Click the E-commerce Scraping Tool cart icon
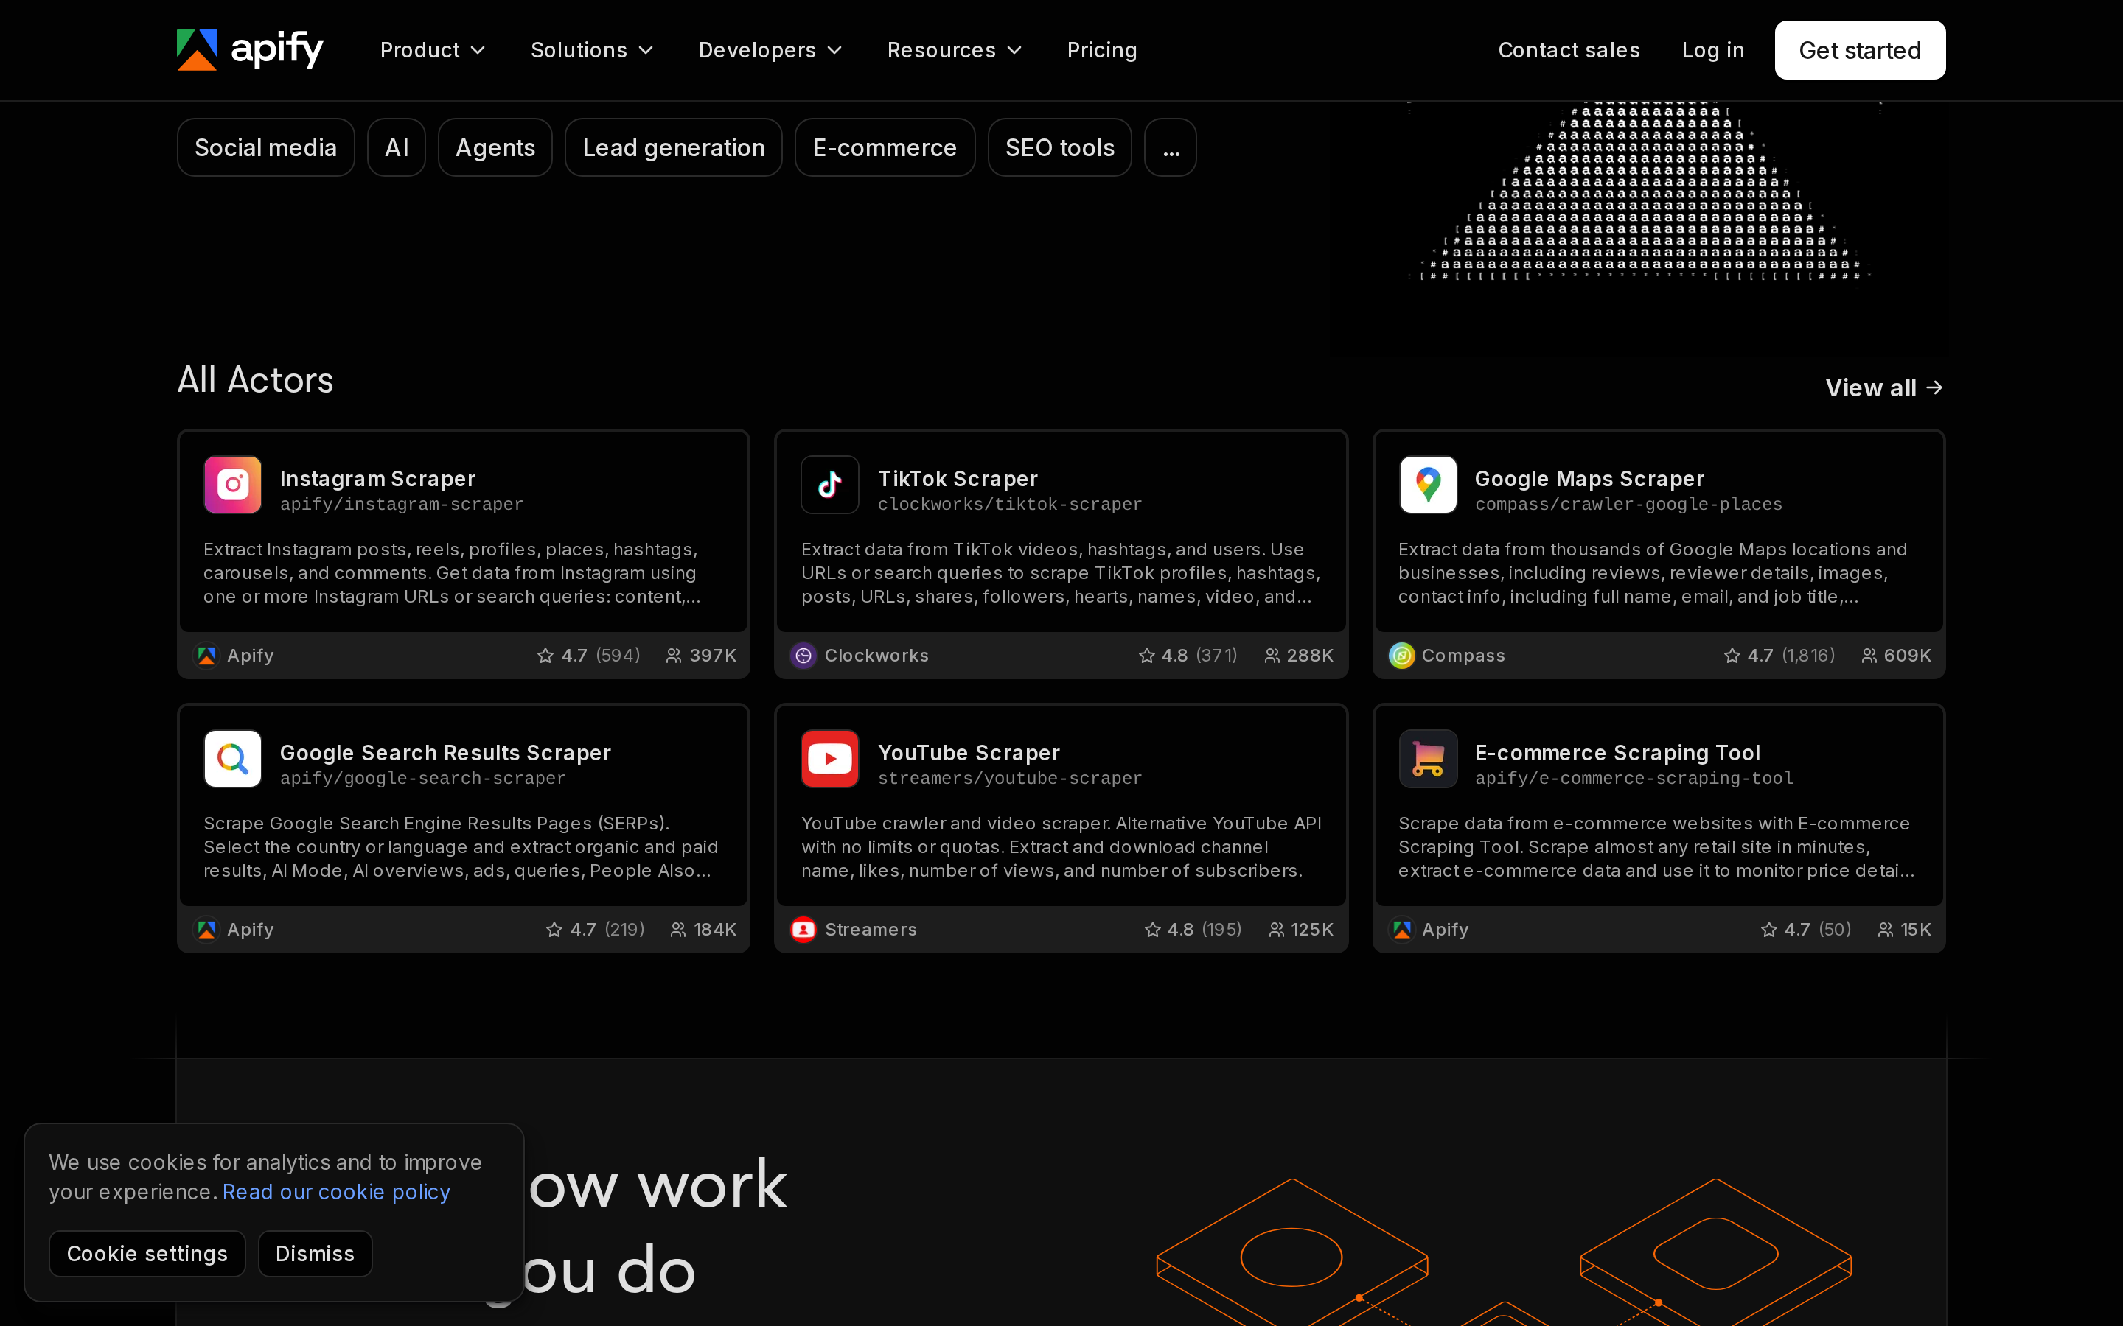 [x=1427, y=759]
